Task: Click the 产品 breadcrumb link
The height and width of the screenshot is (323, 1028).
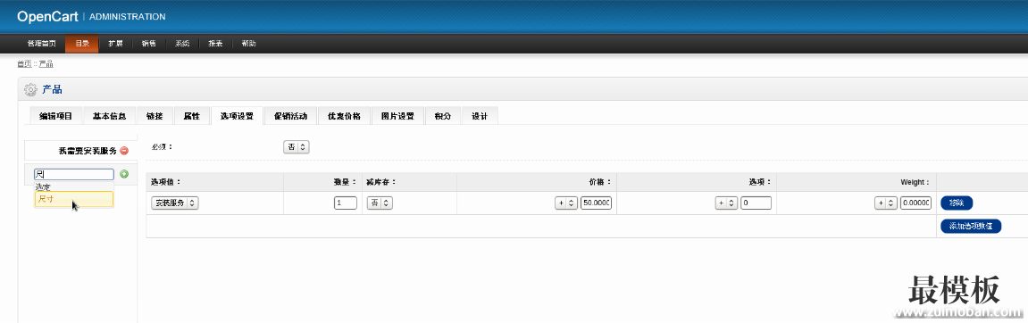Action: pos(46,63)
